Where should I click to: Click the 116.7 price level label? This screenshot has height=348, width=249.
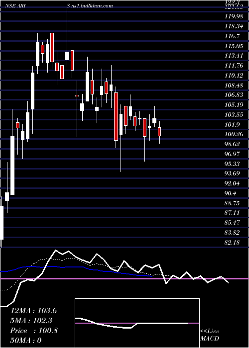pyautogui.click(x=233, y=36)
